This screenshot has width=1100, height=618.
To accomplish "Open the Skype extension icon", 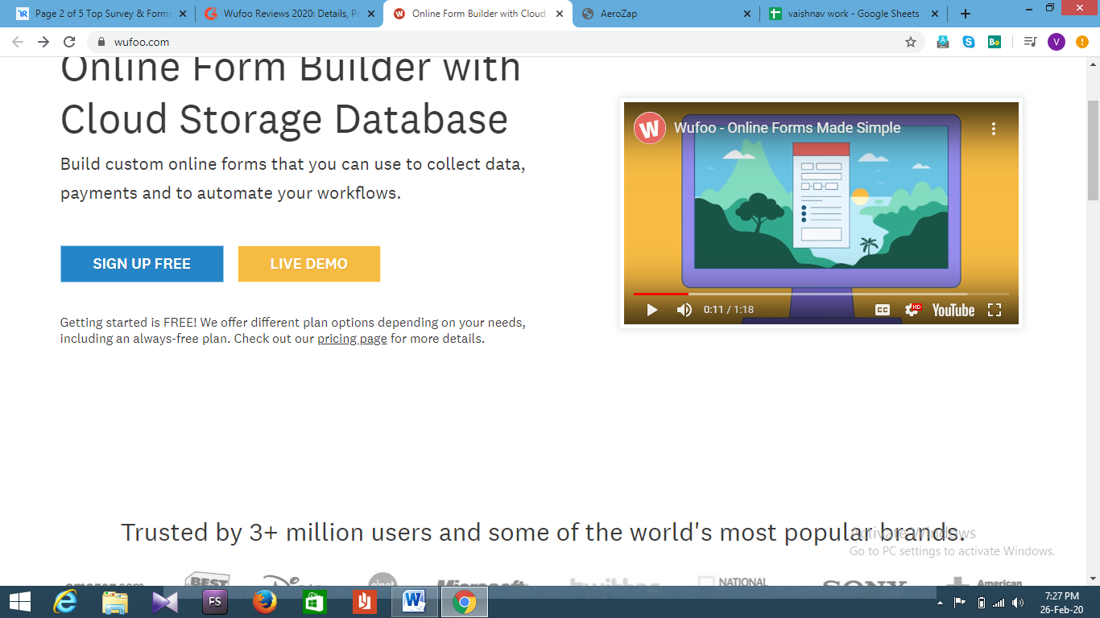I will [x=969, y=42].
